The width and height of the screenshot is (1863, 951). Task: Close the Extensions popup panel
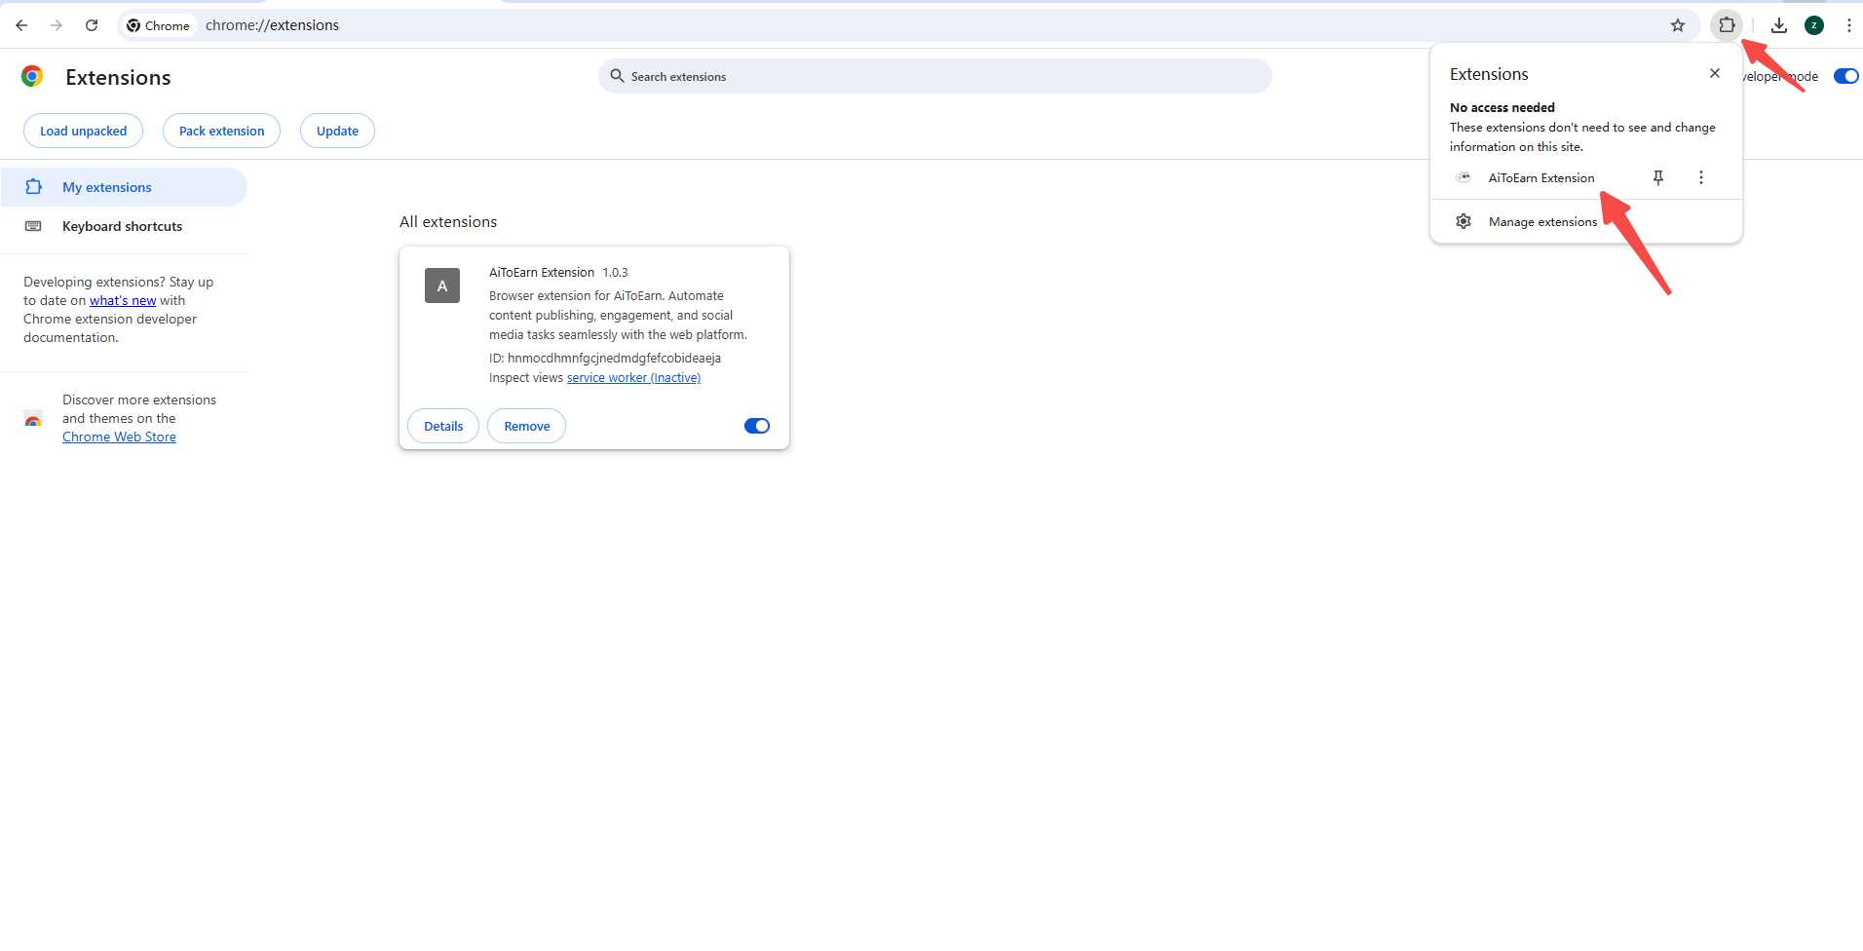coord(1714,74)
